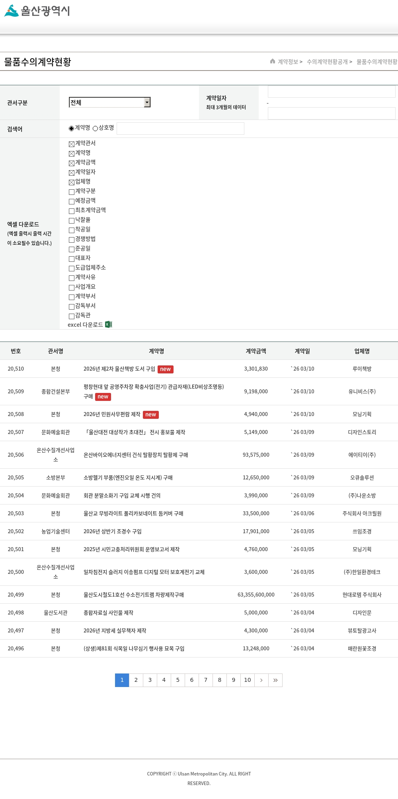Select the 상호명 radio button

tap(96, 128)
